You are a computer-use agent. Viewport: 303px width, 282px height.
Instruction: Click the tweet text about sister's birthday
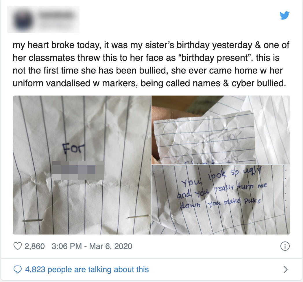tap(151, 64)
